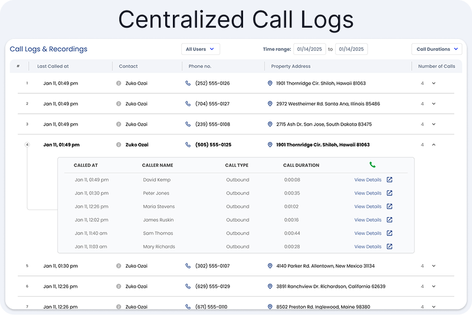This screenshot has height=315, width=472.
Task: Click location pin for 2972 Westheimer Rd
Action: pos(270,104)
